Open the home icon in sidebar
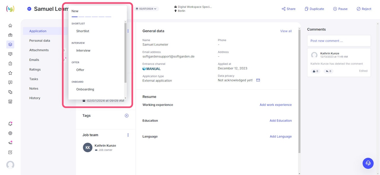 click(x=10, y=26)
